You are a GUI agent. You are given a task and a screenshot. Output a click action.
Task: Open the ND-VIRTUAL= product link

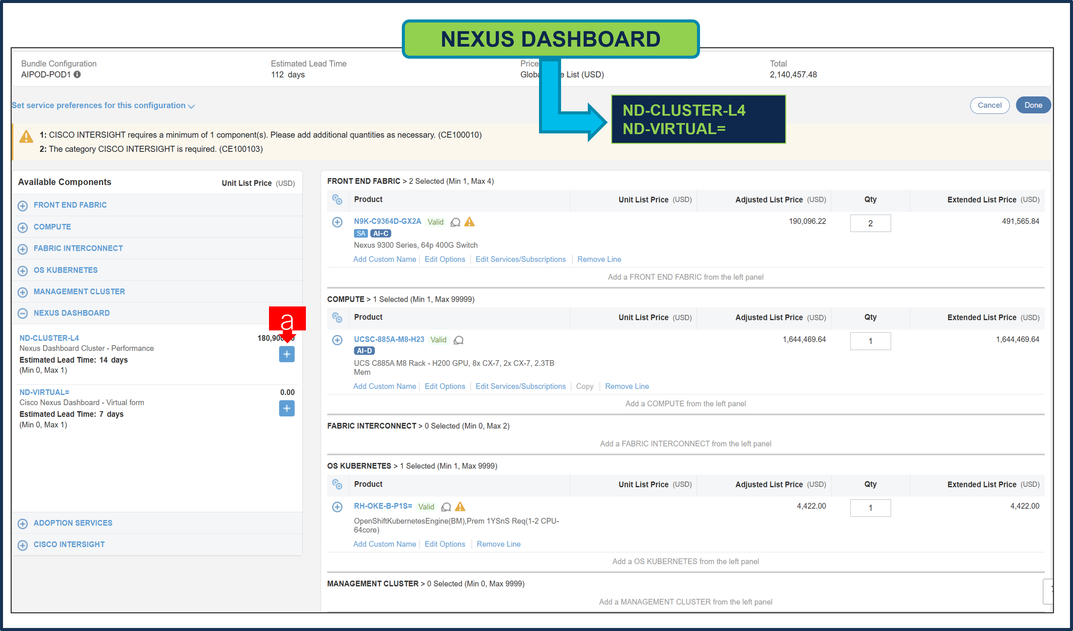(44, 392)
